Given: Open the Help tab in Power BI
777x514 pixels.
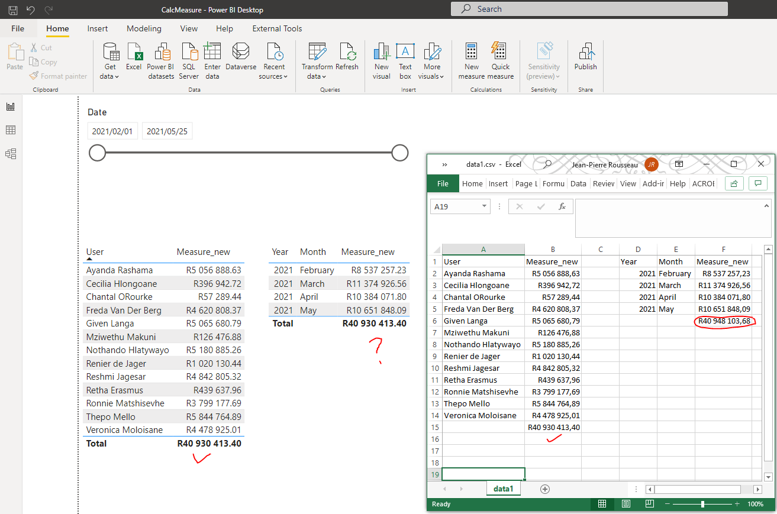Looking at the screenshot, I should tap(225, 28).
